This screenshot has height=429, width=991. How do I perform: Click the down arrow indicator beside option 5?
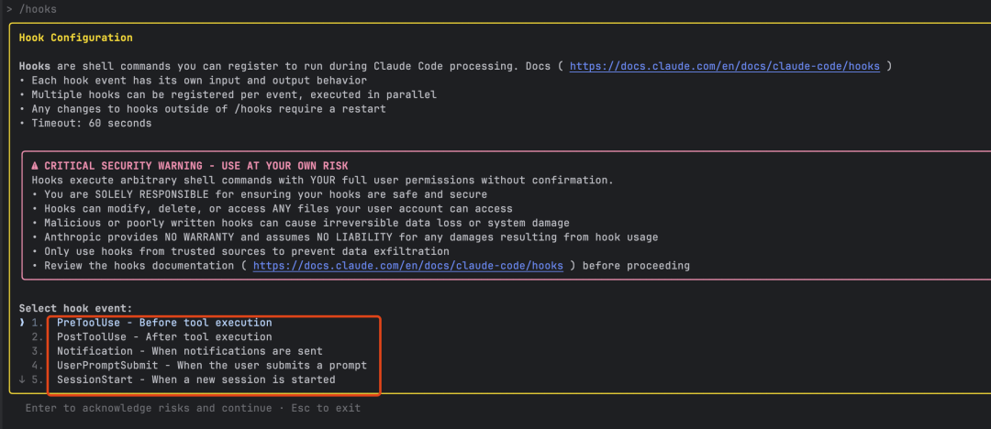click(x=22, y=379)
